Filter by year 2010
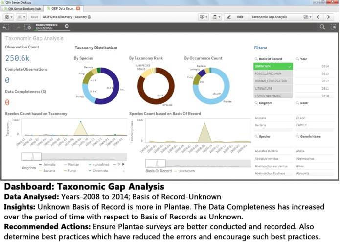The width and height of the screenshot is (340, 242). 315,96
